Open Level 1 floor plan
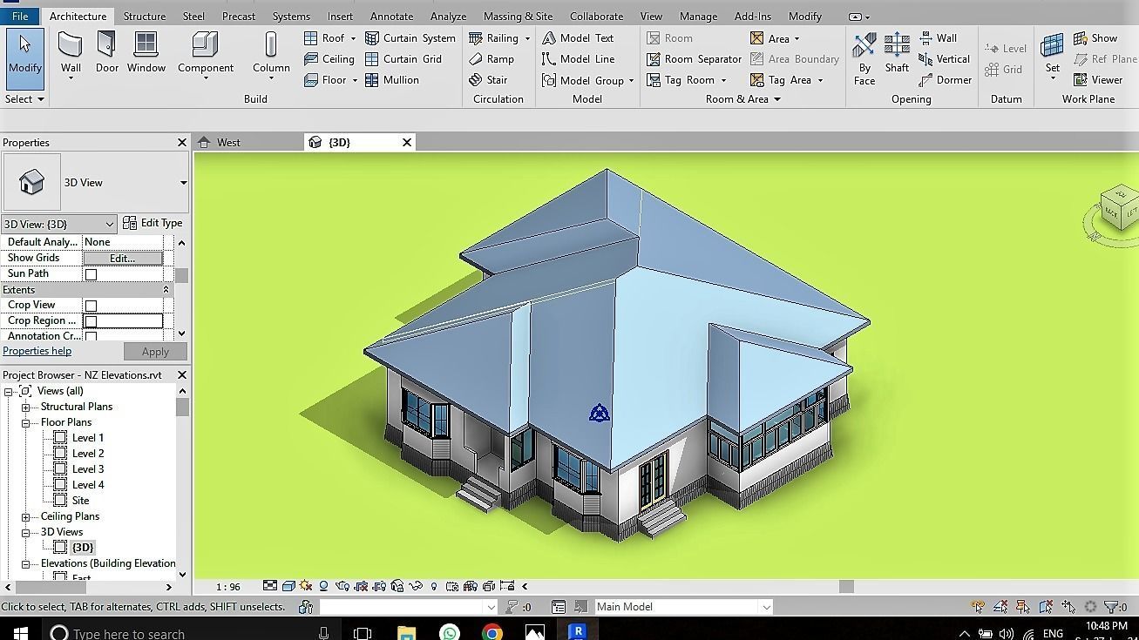This screenshot has height=640, width=1139. pos(87,438)
